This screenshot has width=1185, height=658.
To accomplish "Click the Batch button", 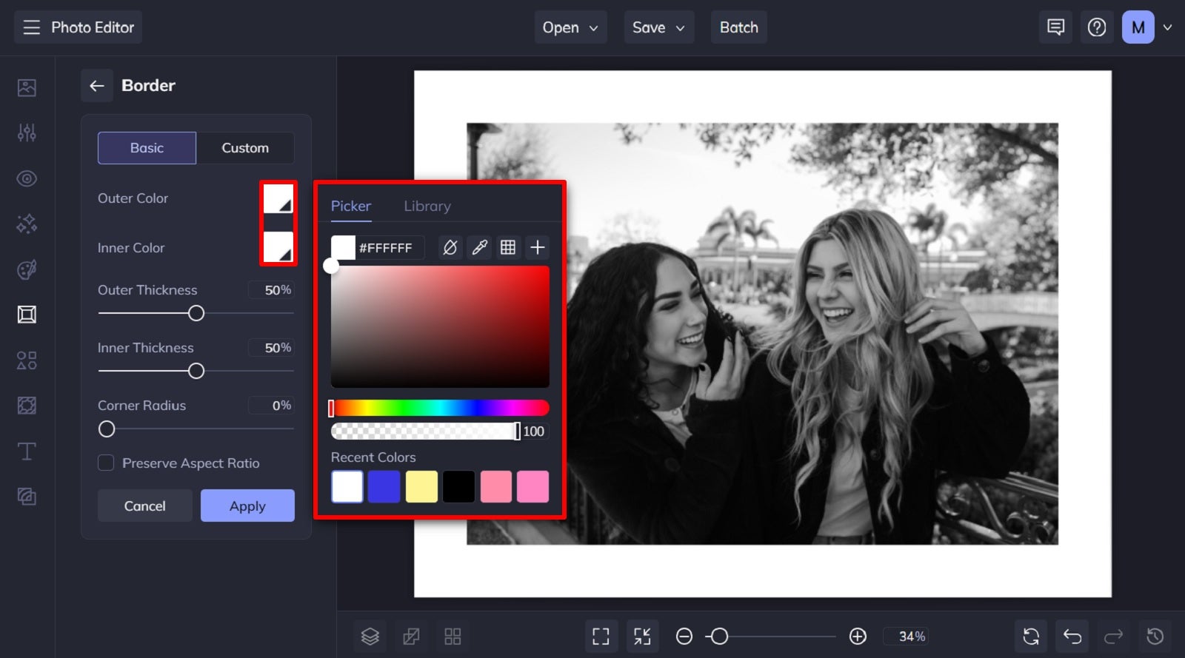I will [739, 27].
